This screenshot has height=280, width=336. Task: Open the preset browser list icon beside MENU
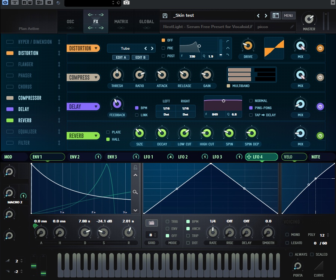(x=276, y=15)
